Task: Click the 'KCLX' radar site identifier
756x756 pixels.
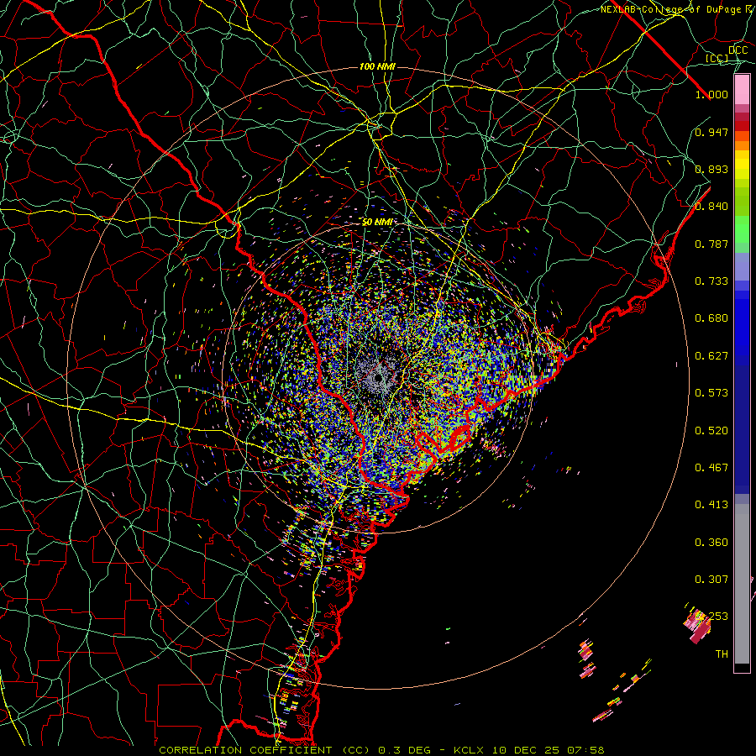Action: tap(468, 750)
